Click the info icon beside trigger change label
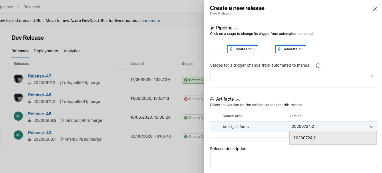382x173 pixels. 318,65
